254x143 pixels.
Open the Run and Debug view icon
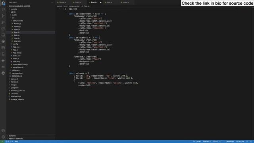click(x=3, y=22)
